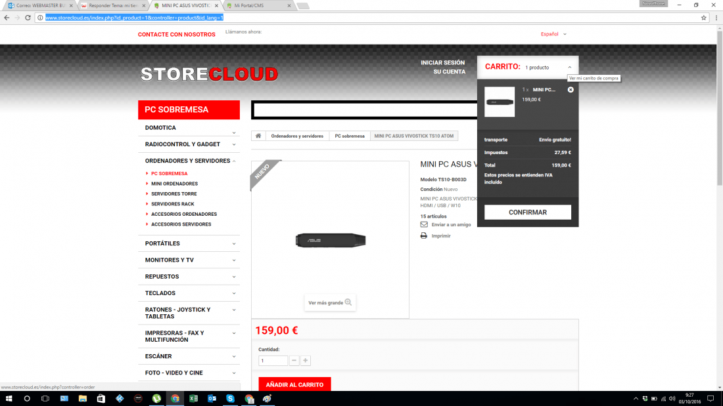Open Outlook from taskbar
This screenshot has height=406, width=723.
(212, 399)
